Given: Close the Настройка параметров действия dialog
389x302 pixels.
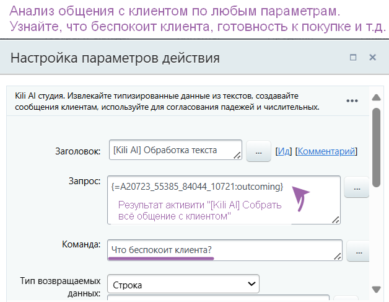Looking at the screenshot, I should point(373,58).
